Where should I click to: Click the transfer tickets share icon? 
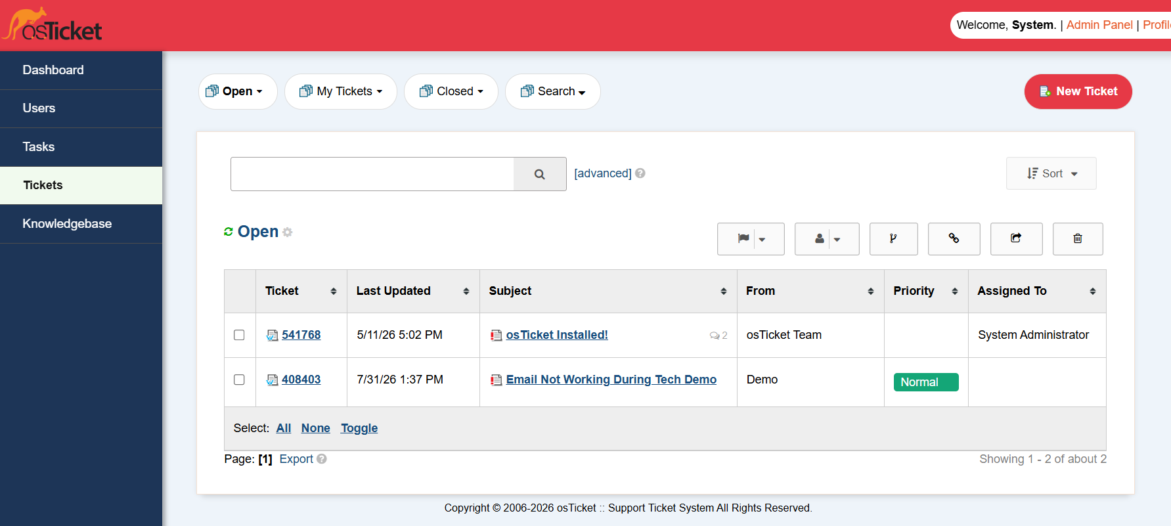pos(1016,238)
